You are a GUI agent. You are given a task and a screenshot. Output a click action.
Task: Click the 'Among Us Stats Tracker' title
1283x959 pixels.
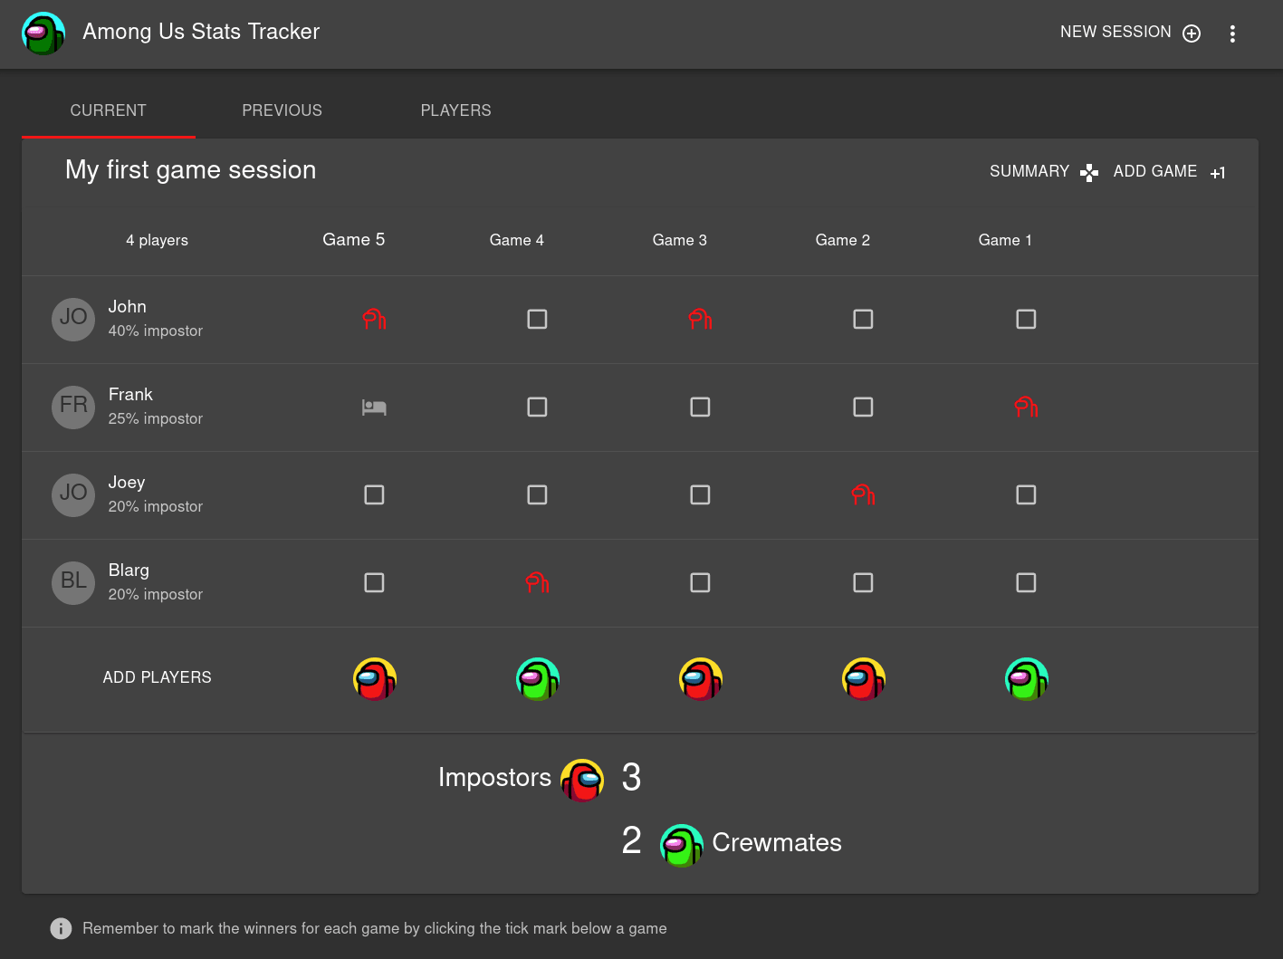(x=201, y=32)
